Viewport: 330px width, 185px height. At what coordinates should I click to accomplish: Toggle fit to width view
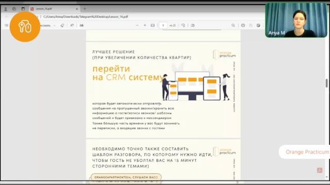point(153,25)
